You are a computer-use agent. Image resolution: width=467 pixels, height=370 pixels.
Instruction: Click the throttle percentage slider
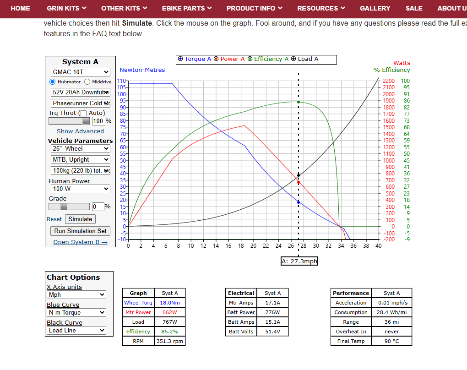coord(69,121)
